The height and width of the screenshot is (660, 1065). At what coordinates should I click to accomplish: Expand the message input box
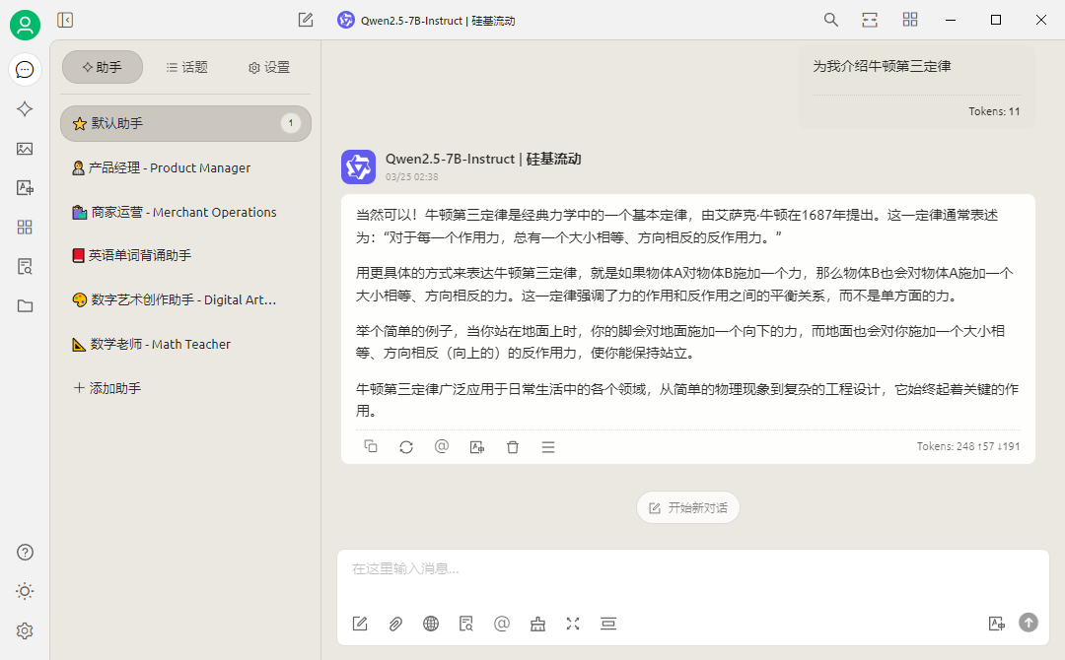573,624
